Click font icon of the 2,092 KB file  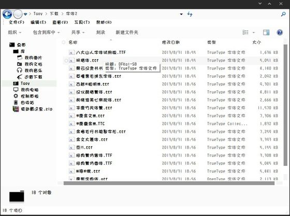[x=72, y=76]
